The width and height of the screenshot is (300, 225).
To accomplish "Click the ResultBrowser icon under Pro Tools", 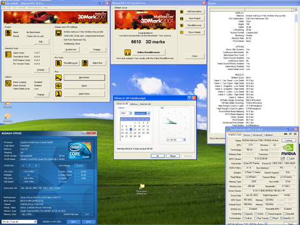I will tap(59, 63).
